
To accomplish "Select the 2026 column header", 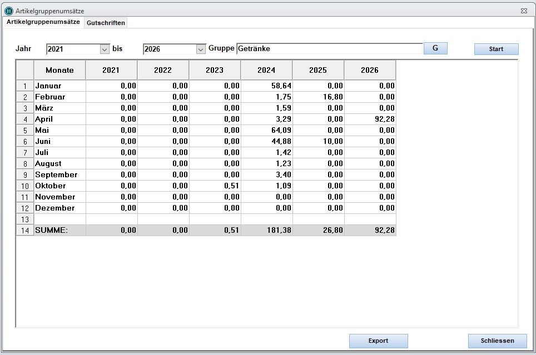I will (x=370, y=70).
